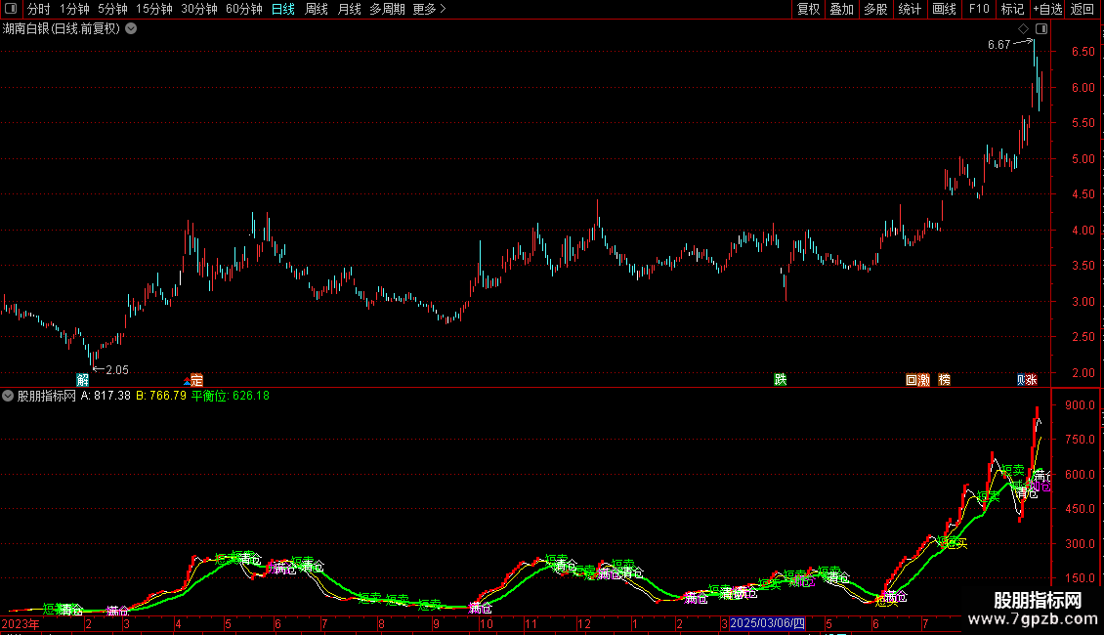Click the 定 event marker on chart
Screen dimensions: 1104x635
(196, 380)
